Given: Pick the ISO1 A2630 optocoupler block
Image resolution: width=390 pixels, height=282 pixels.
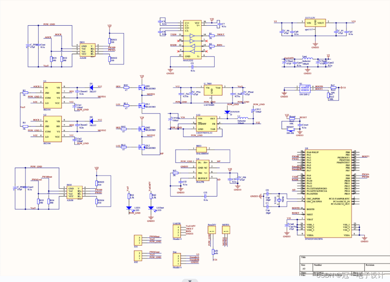Looking at the screenshot, I should 87,50.
